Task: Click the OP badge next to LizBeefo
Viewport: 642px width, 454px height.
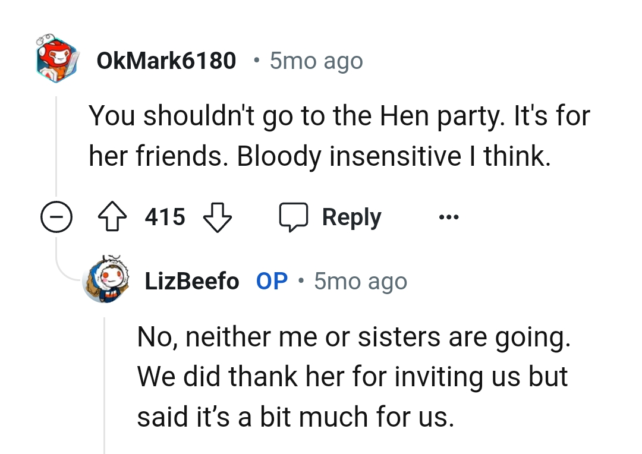Action: 272,281
